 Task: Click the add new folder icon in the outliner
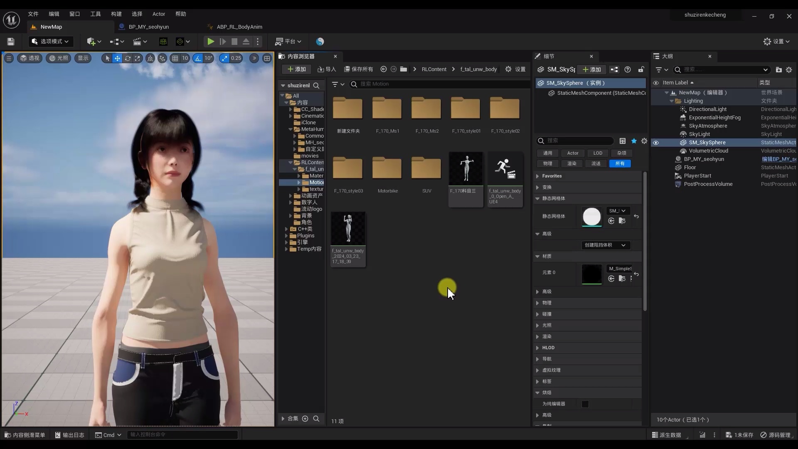coord(778,70)
